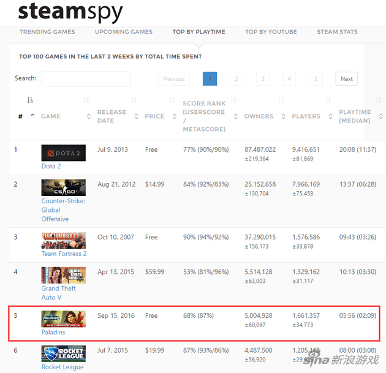This screenshot has width=386, height=373.
Task: Click Rocket League price $19.99
Action: 154,350
